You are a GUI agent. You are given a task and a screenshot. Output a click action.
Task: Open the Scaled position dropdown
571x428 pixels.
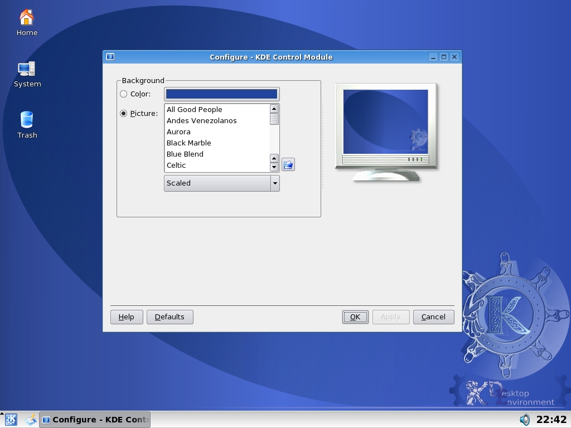[222, 183]
